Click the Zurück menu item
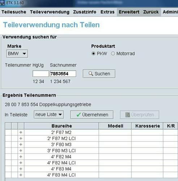The image size is (178, 181). pyautogui.click(x=151, y=12)
